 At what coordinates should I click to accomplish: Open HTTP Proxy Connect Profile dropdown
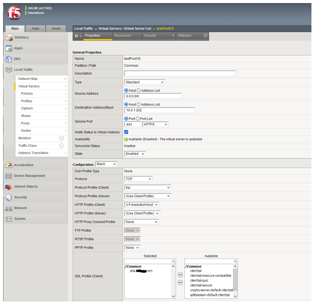[141, 222]
